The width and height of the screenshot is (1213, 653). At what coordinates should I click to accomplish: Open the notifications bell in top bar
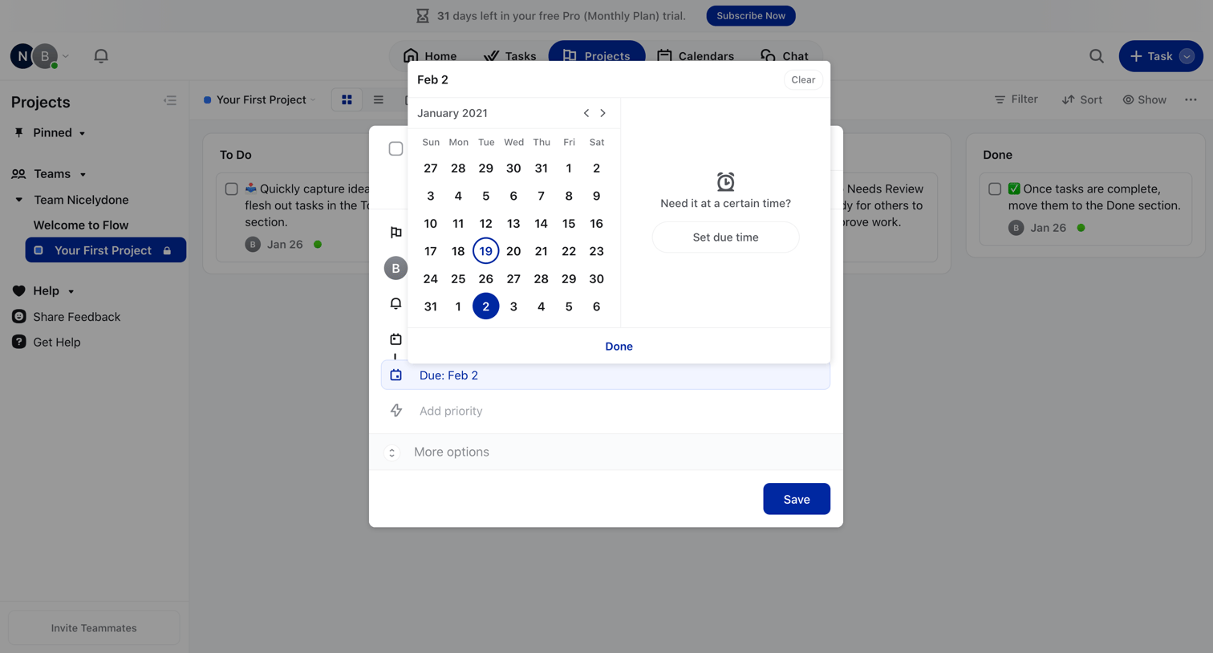pyautogui.click(x=101, y=56)
